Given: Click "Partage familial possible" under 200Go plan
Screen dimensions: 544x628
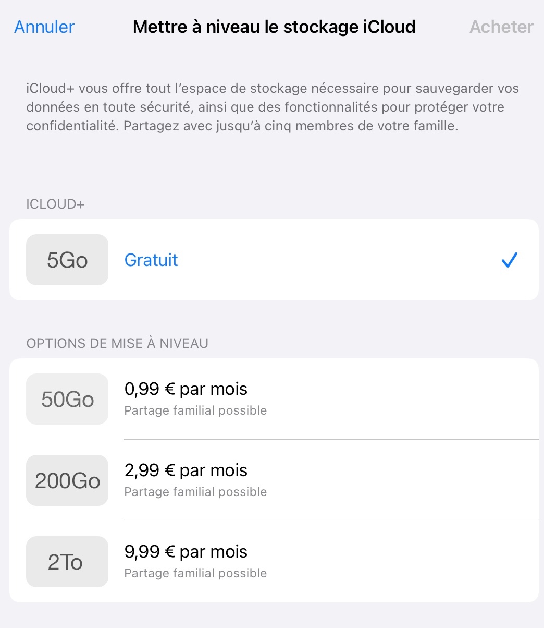Looking at the screenshot, I should point(195,492).
